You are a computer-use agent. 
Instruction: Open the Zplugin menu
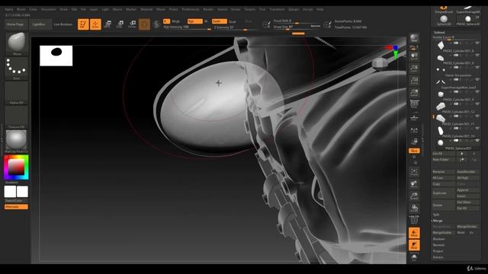[294, 9]
